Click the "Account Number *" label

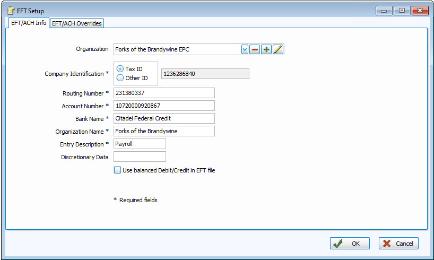[85, 106]
